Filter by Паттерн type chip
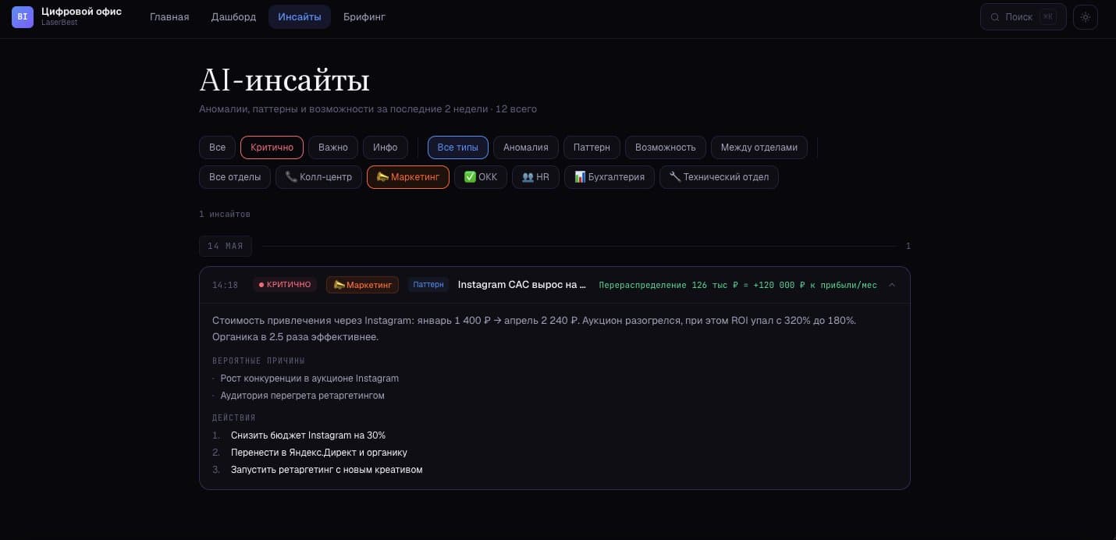This screenshot has height=540, width=1116. coord(592,147)
